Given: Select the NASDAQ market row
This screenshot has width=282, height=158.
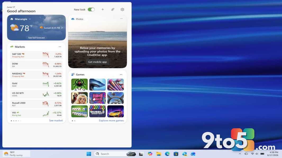Looking at the screenshot, I should click(x=37, y=75).
